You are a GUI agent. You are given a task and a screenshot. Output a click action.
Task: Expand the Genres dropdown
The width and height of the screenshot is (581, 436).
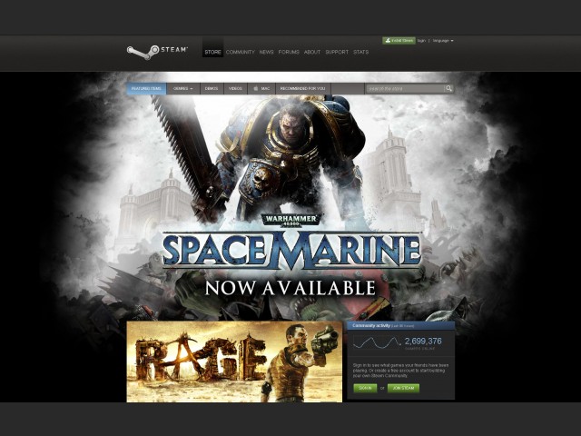[183, 89]
